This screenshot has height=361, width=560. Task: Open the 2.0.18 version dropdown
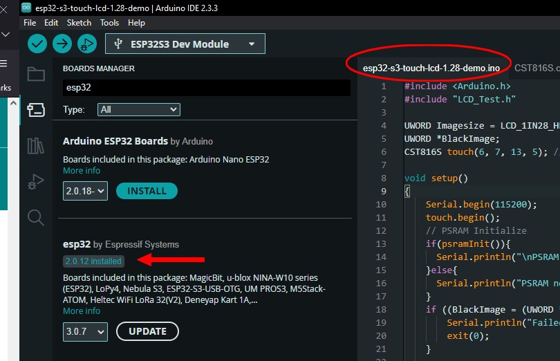point(85,191)
